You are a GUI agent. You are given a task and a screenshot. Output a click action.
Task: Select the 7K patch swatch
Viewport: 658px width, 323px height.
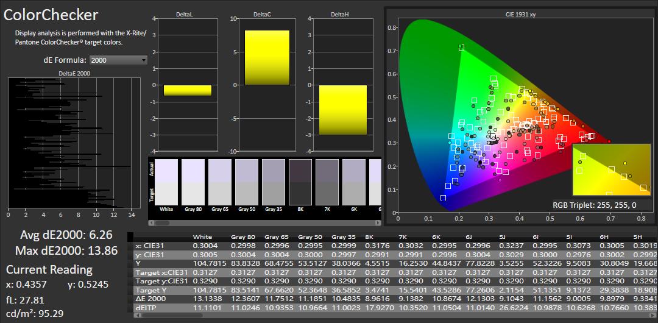tap(327, 182)
